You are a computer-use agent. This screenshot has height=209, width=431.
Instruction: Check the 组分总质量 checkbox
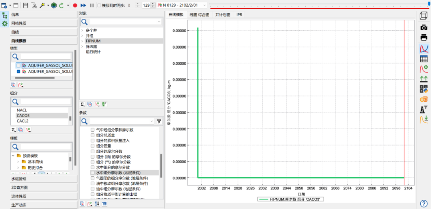tap(93, 135)
